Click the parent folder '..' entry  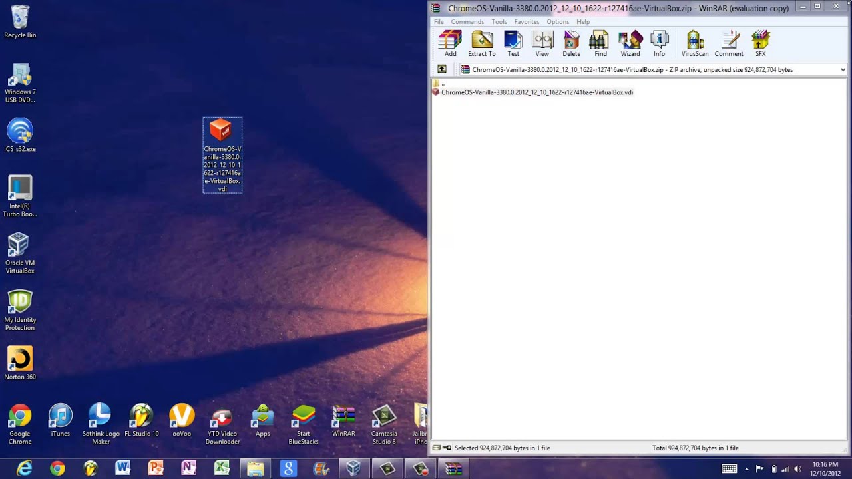click(438, 84)
